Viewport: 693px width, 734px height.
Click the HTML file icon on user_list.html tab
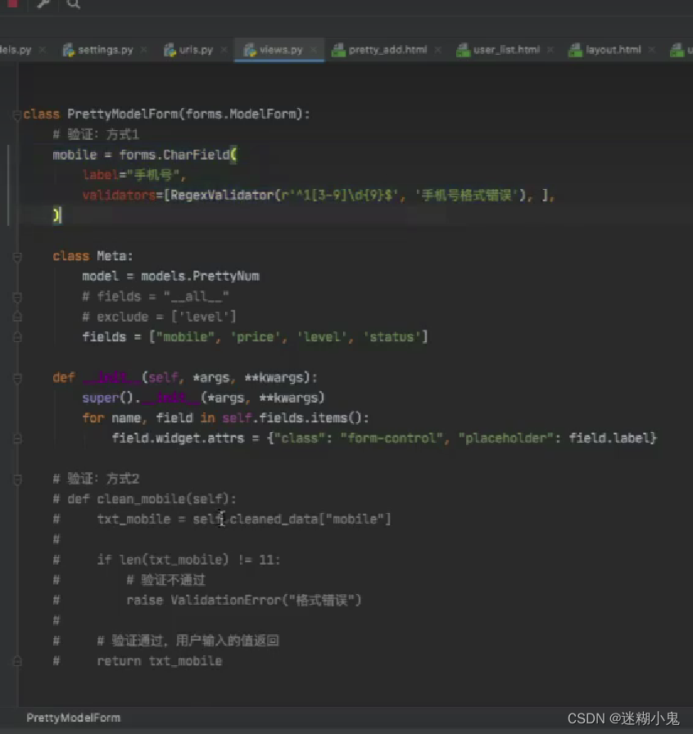coord(463,50)
